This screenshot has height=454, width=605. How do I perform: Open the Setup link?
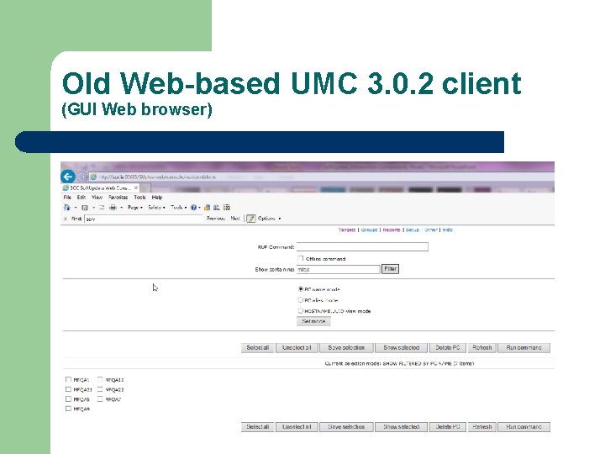coord(413,230)
